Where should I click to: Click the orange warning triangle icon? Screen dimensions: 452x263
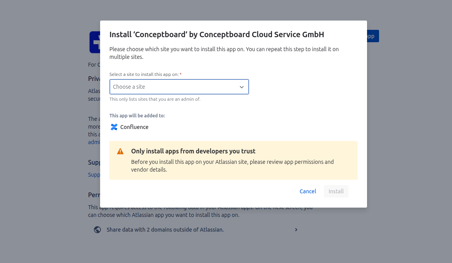(120, 151)
